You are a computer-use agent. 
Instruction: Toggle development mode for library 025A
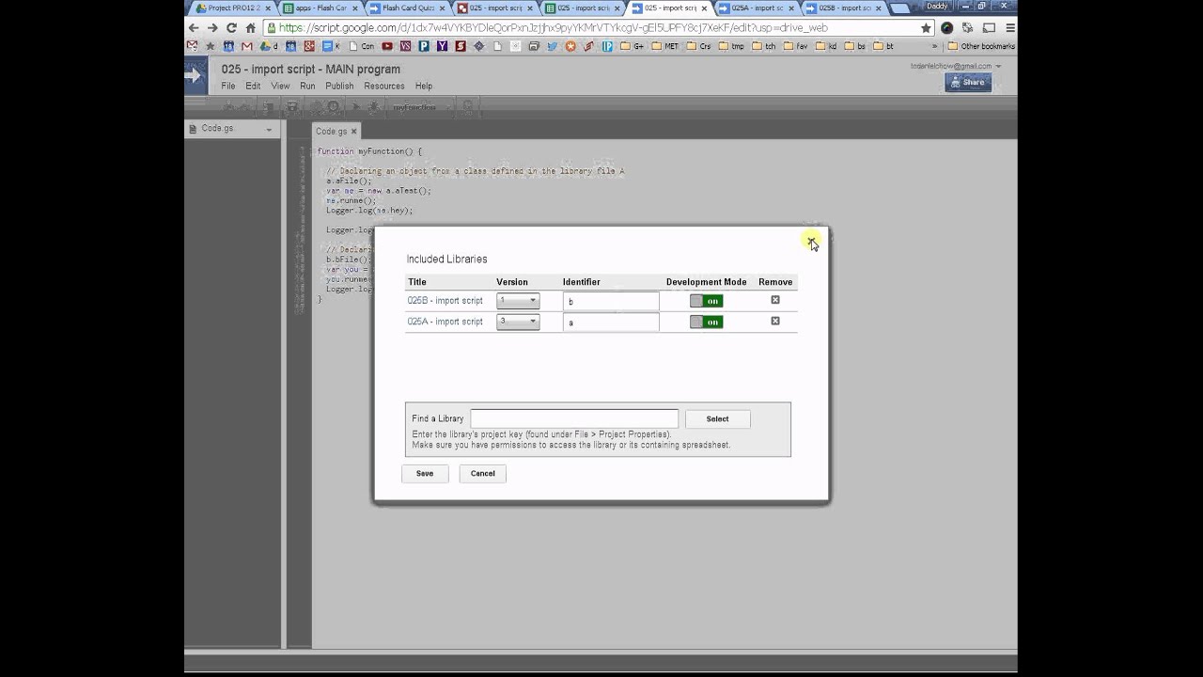click(706, 322)
